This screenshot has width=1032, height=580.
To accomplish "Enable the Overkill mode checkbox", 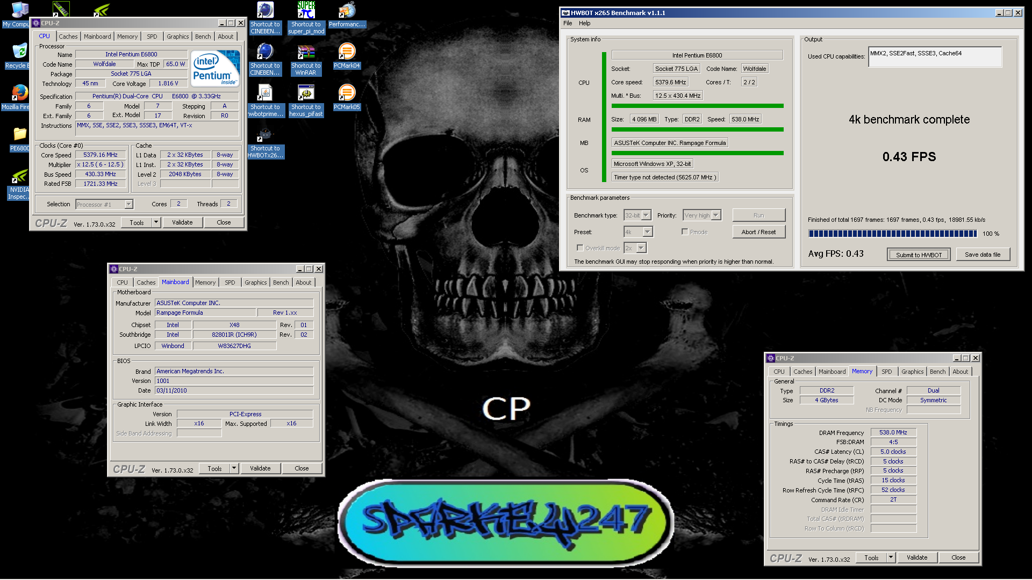I will tap(580, 248).
